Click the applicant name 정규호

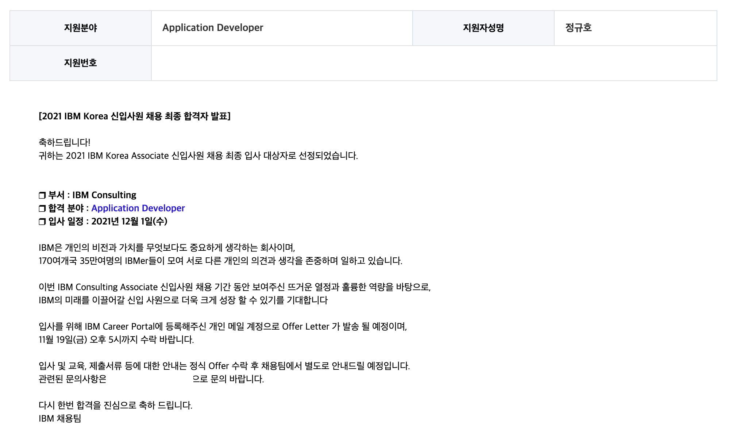[x=578, y=28]
